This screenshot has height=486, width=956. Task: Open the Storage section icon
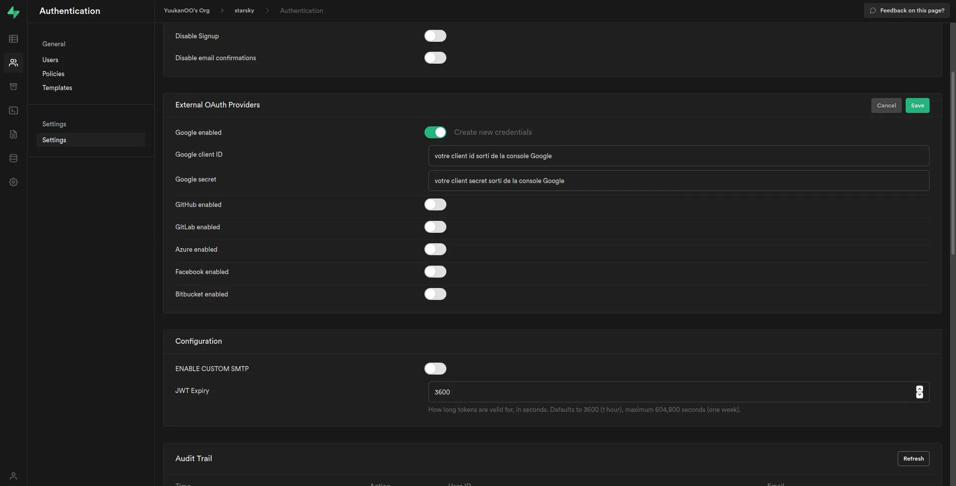click(x=13, y=86)
